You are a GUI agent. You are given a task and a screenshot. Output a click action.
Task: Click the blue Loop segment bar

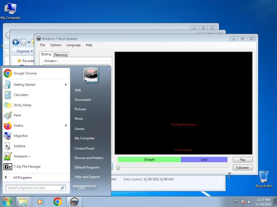[x=204, y=160]
